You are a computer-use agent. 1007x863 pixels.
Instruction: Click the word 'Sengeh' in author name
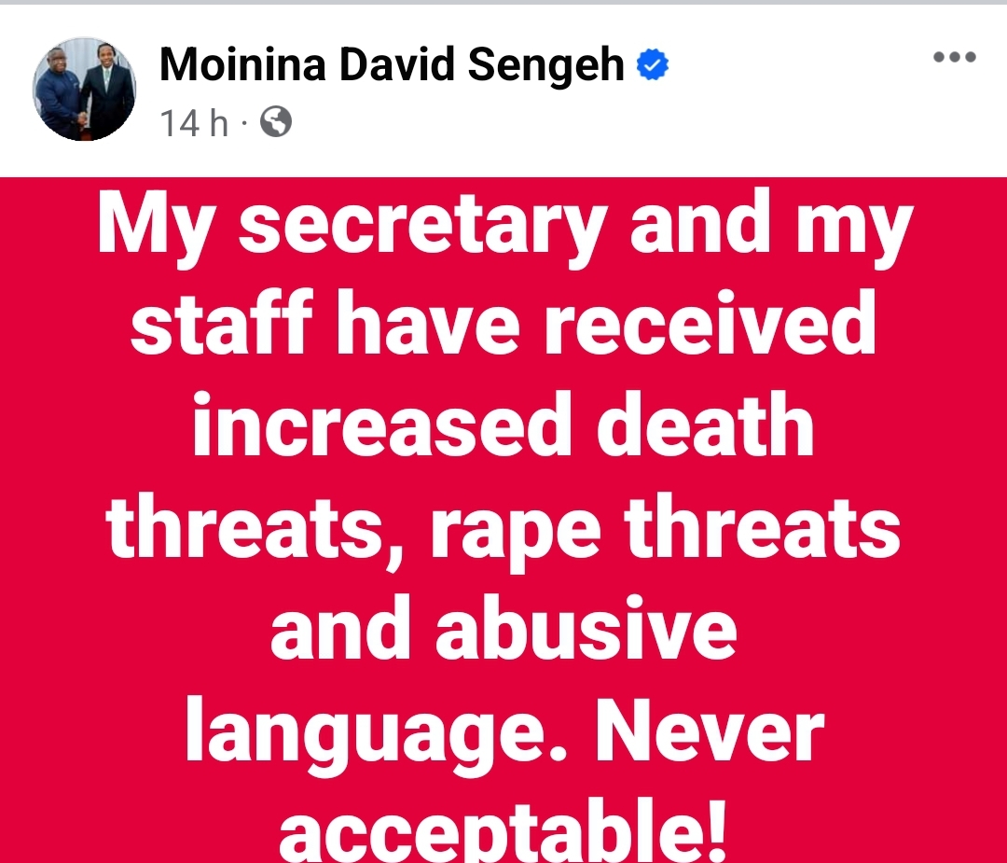coord(545,65)
